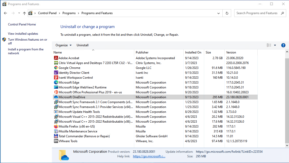
Task: Open the go.microsoft.com help link
Action: point(149,156)
